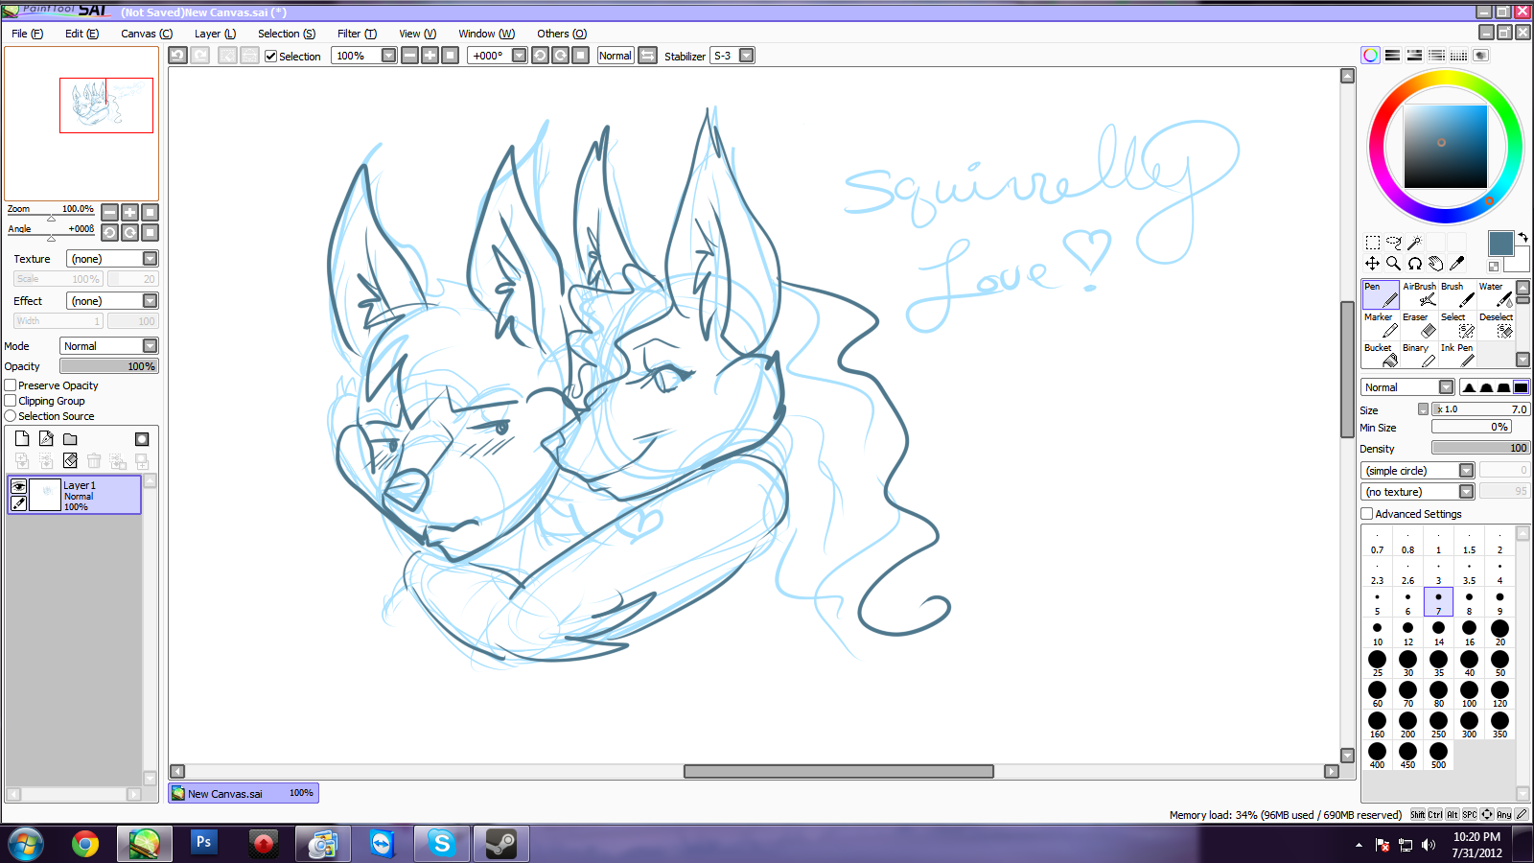This screenshot has width=1534, height=863.
Task: Activate the eyedropper color picker tool
Action: point(1457,263)
